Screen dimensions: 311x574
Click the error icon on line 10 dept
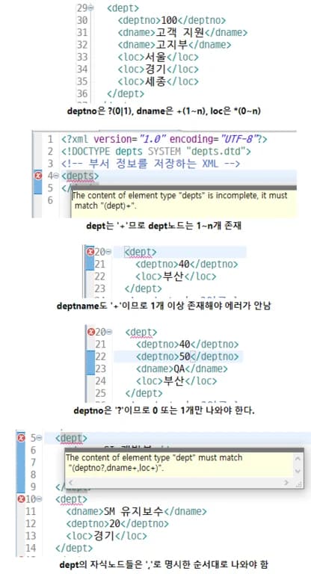click(21, 499)
